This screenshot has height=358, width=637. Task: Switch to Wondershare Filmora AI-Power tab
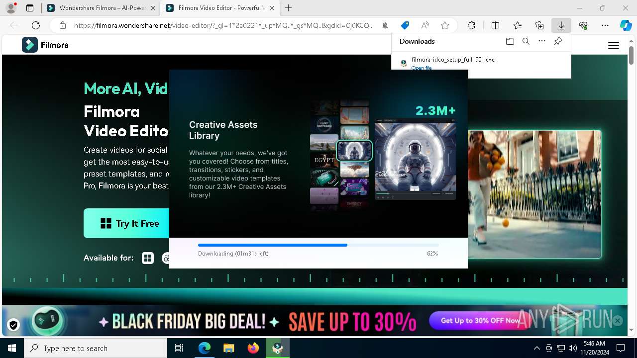point(101,8)
